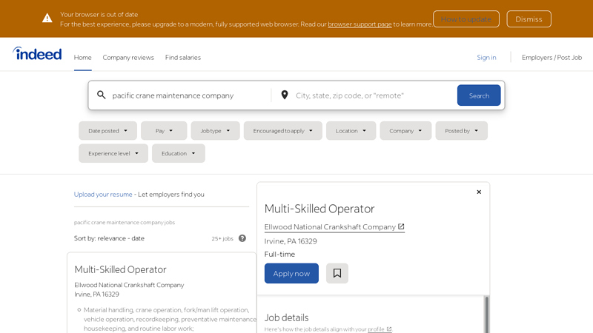Expand the Education filter
This screenshot has height=333, width=593.
click(x=179, y=153)
